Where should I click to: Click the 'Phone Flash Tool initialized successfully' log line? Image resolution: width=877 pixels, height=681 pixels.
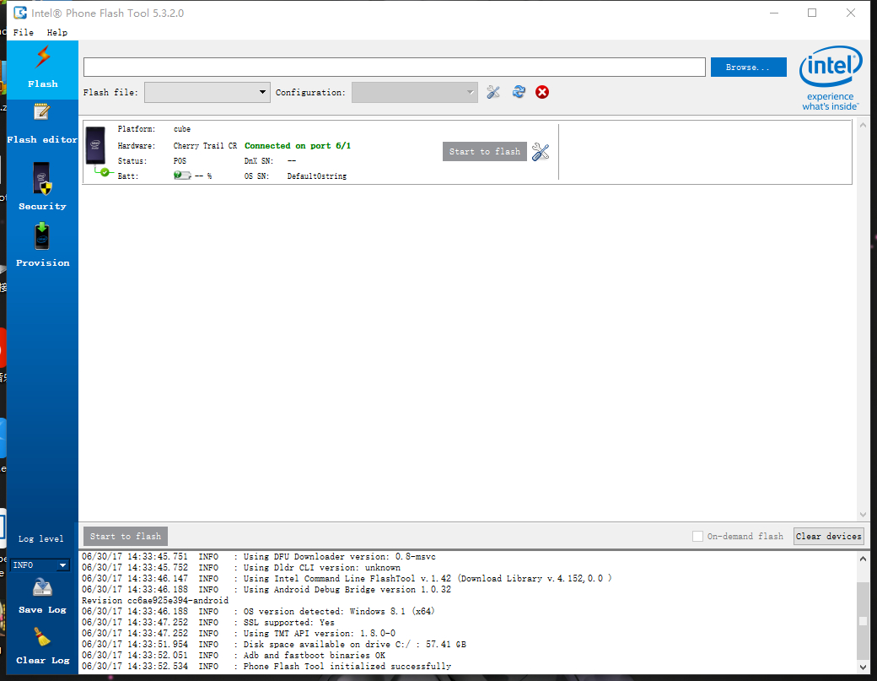[x=266, y=667]
